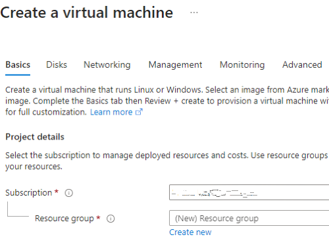Screen dimensions: 329x241
Task: Click the Project details heading
Action: (35, 137)
